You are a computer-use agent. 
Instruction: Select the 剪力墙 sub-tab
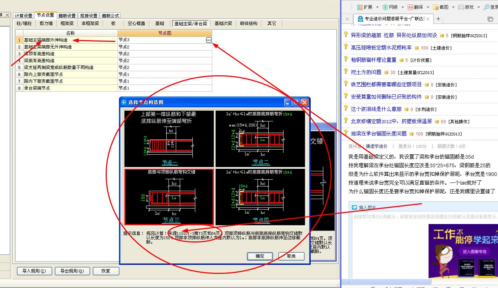click(x=46, y=23)
